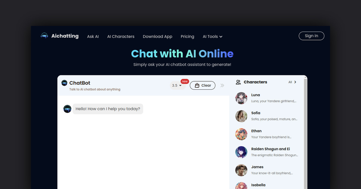Open the Pricing page
The width and height of the screenshot is (361, 189).
[x=187, y=36]
